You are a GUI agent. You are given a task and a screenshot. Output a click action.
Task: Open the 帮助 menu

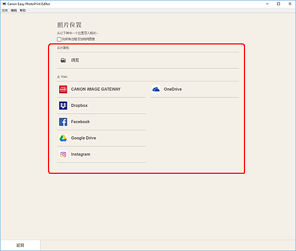22,11
